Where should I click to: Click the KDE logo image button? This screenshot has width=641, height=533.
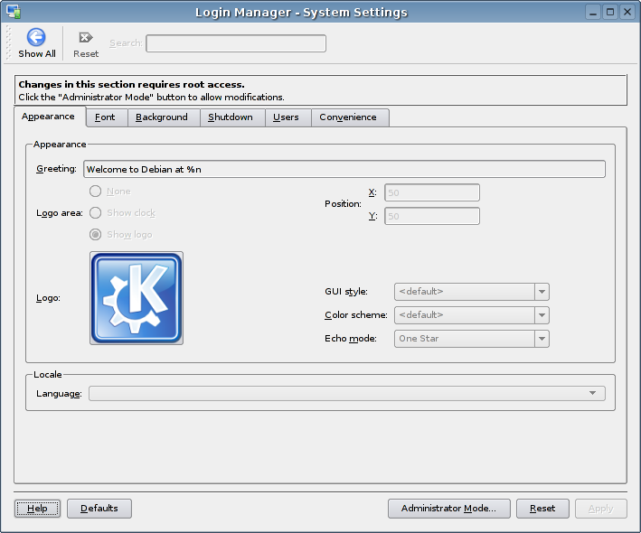point(137,298)
